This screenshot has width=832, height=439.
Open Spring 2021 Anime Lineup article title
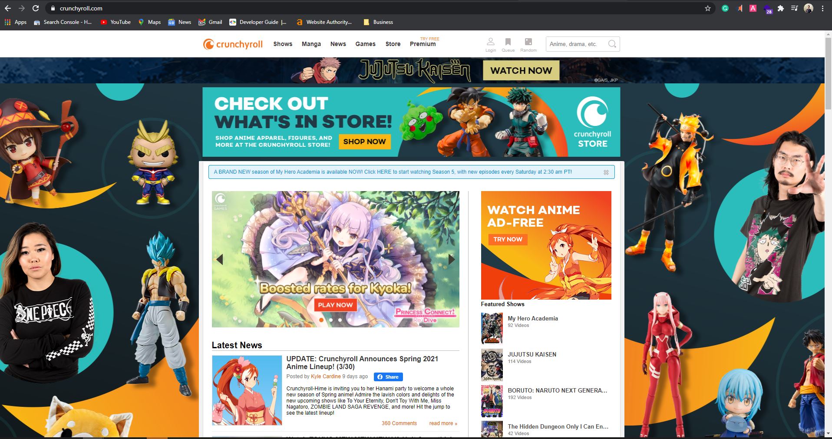(x=362, y=363)
